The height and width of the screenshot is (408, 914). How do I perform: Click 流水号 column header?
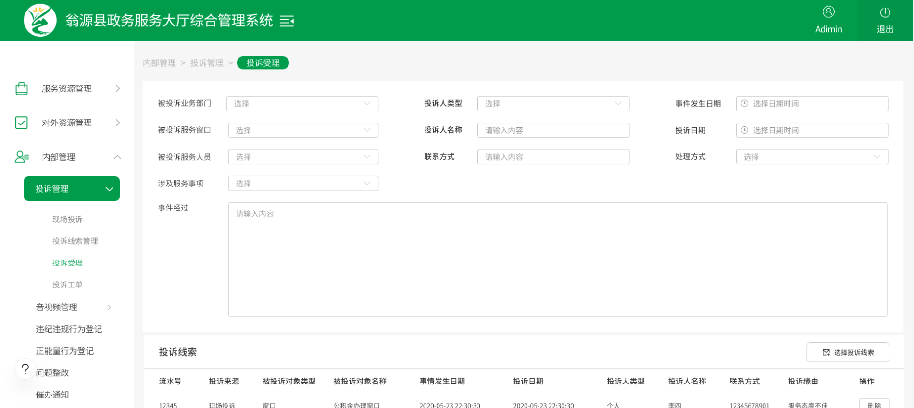coord(170,381)
